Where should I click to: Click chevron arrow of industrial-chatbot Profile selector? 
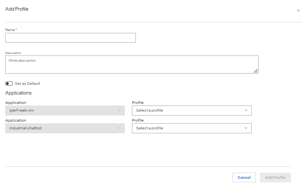coord(246,128)
